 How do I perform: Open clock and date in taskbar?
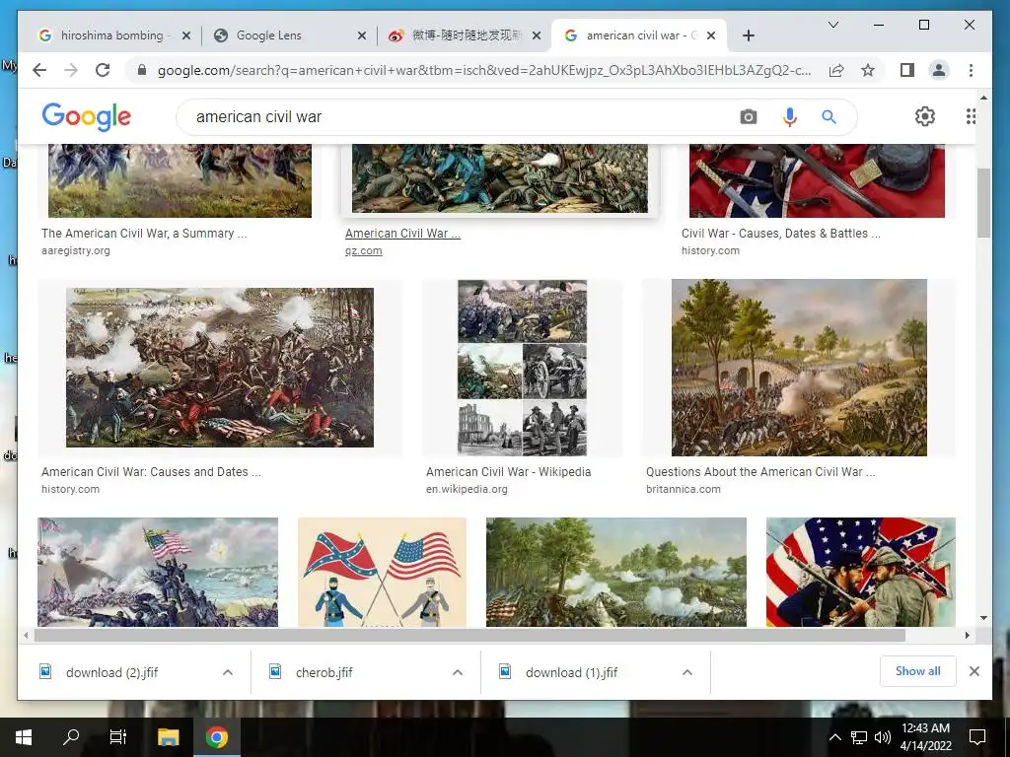click(x=925, y=737)
